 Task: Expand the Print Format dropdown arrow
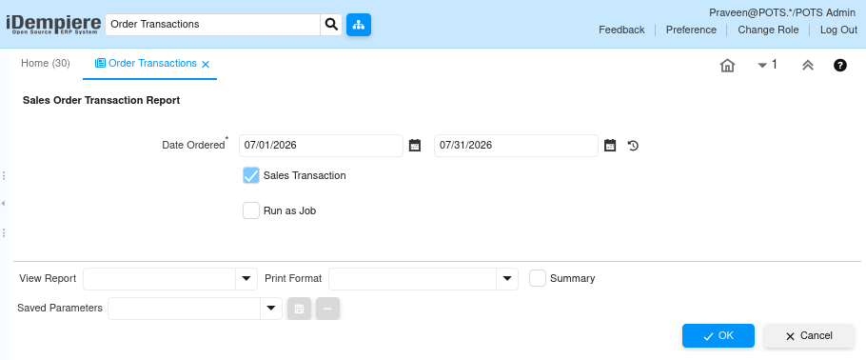507,279
